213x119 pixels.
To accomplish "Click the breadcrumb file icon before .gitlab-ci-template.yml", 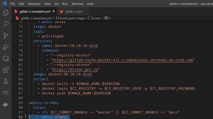I will [x=17, y=18].
